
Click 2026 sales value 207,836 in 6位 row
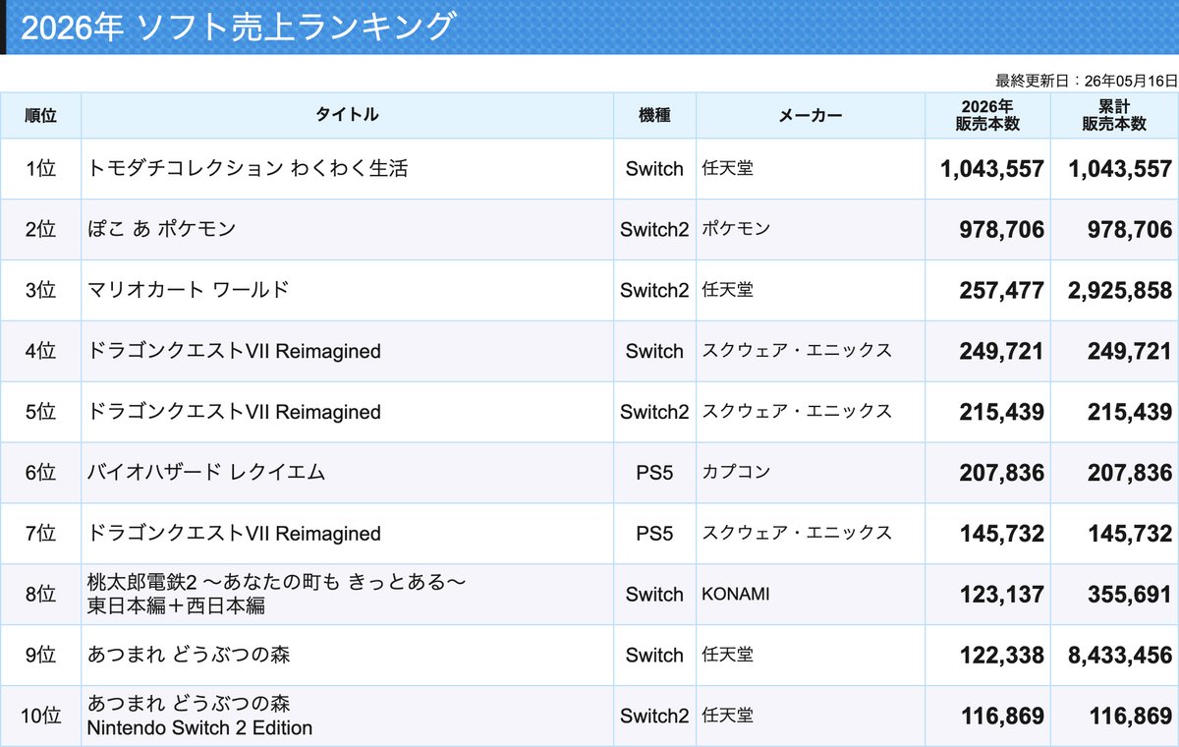click(x=1002, y=474)
